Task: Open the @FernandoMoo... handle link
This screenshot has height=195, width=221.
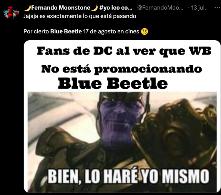Action: (160, 8)
